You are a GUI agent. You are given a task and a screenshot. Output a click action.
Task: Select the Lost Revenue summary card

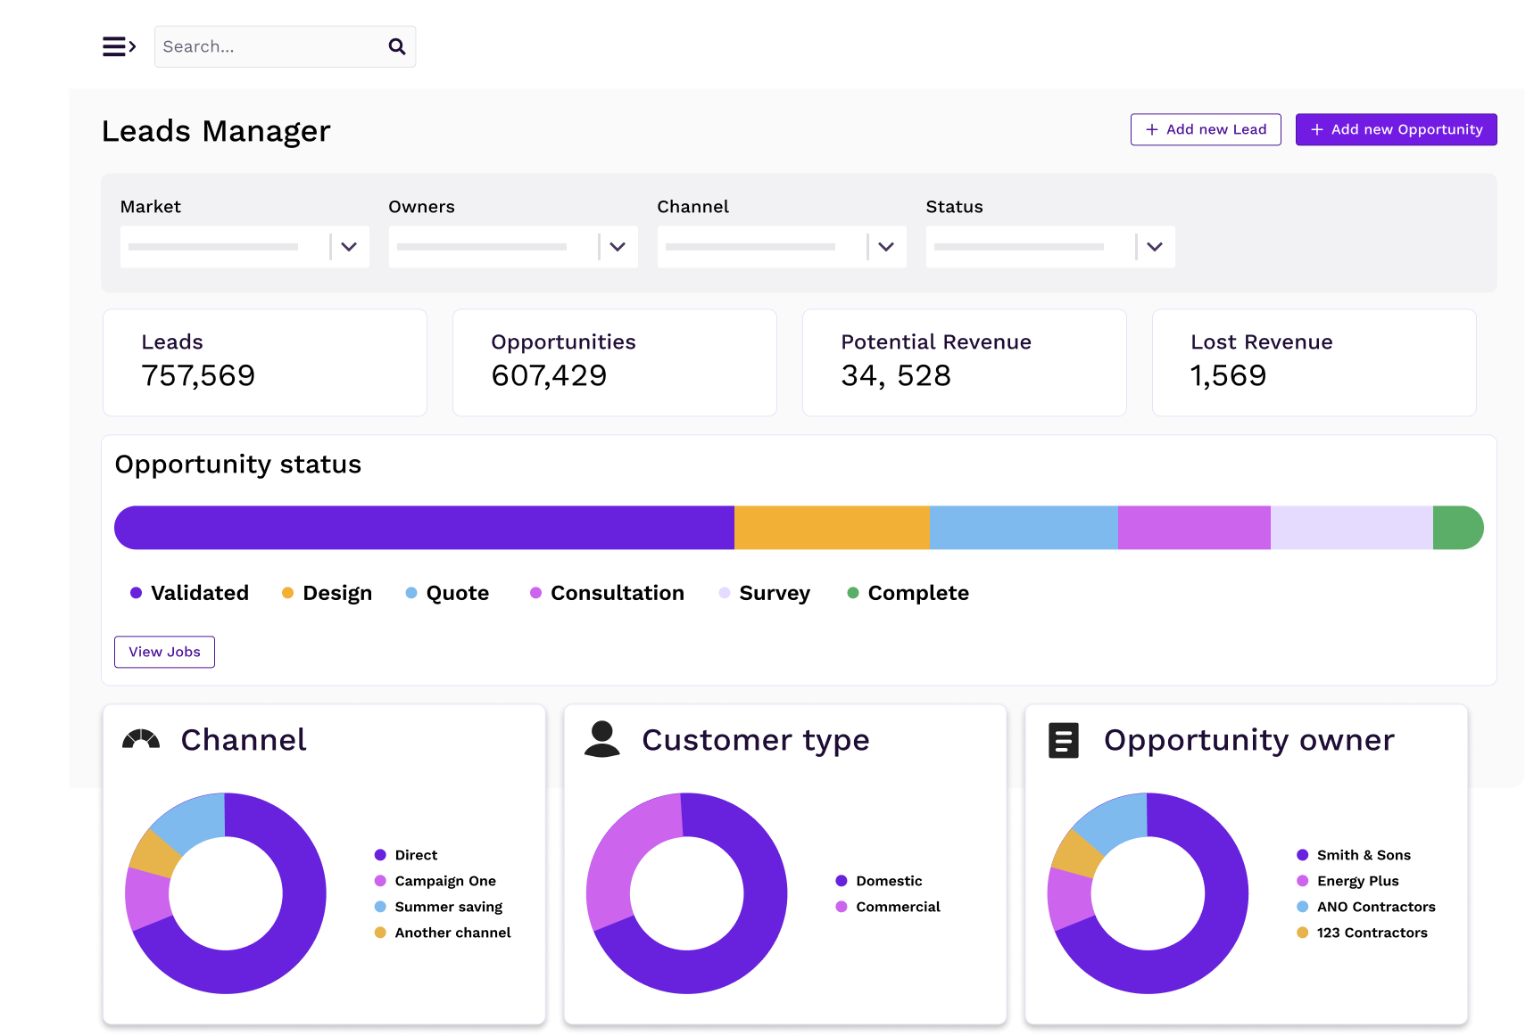coord(1314,362)
